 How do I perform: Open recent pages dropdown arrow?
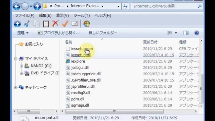(31, 6)
